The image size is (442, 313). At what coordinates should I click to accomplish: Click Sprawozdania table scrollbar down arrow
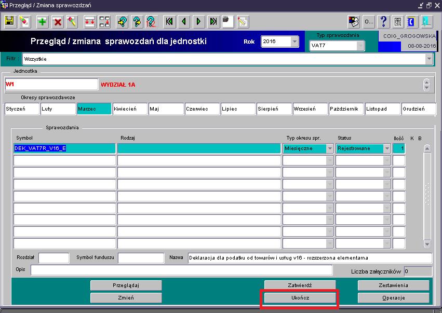(427, 244)
